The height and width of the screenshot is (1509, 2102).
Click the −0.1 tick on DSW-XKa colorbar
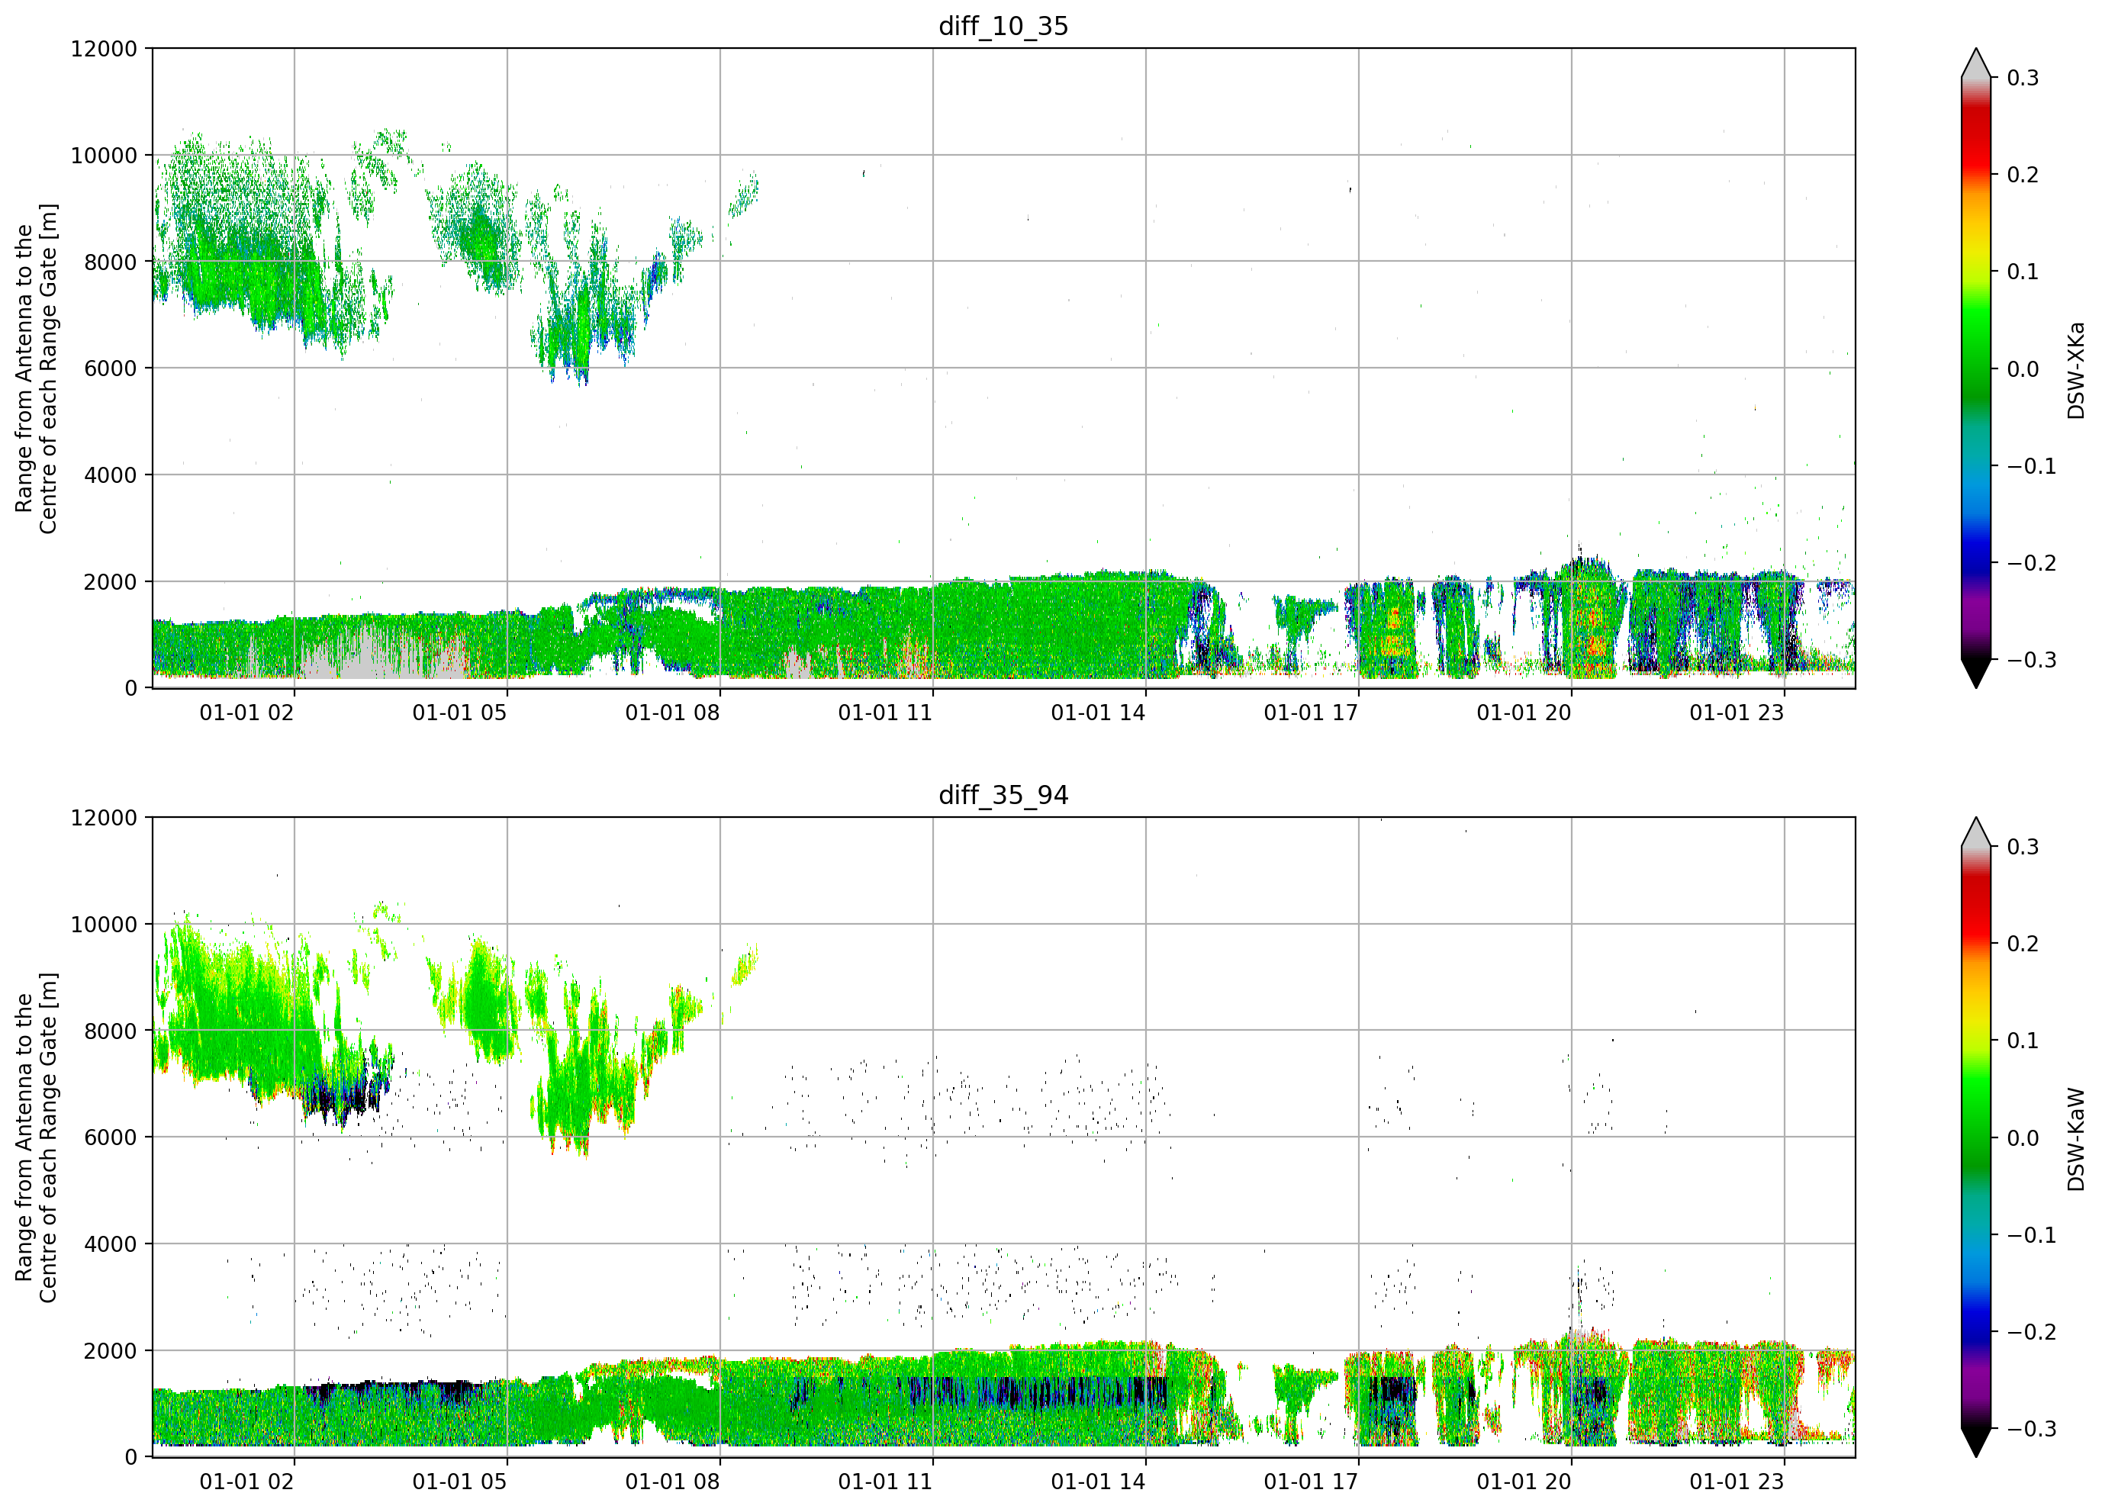pyautogui.click(x=2032, y=466)
